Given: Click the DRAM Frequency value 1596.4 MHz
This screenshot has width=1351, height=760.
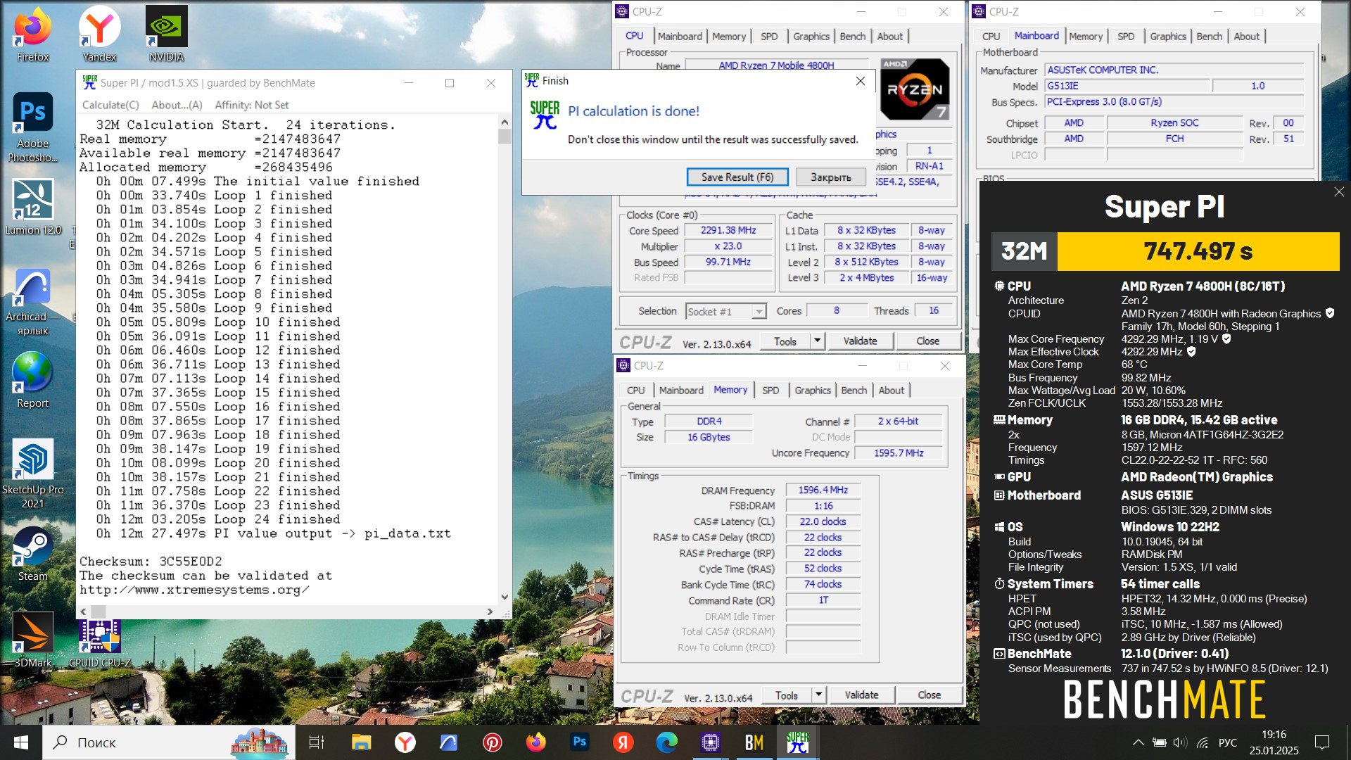Looking at the screenshot, I should point(823,490).
